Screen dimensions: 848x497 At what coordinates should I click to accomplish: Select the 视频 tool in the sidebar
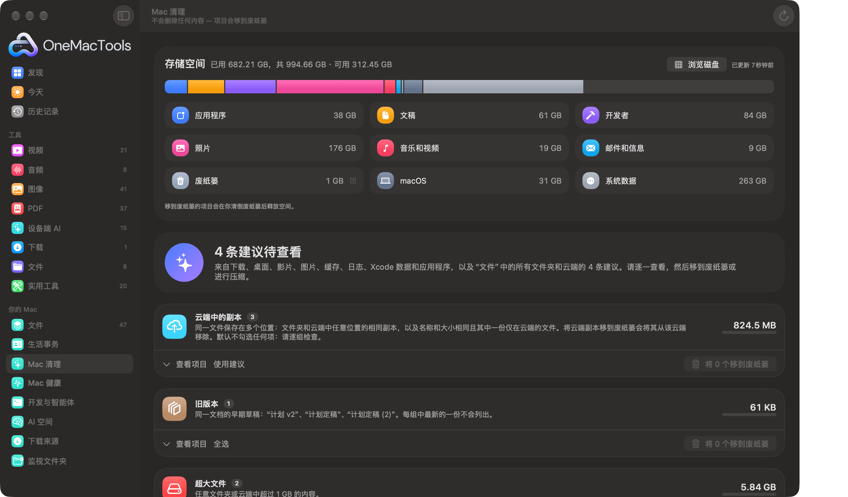coord(70,150)
